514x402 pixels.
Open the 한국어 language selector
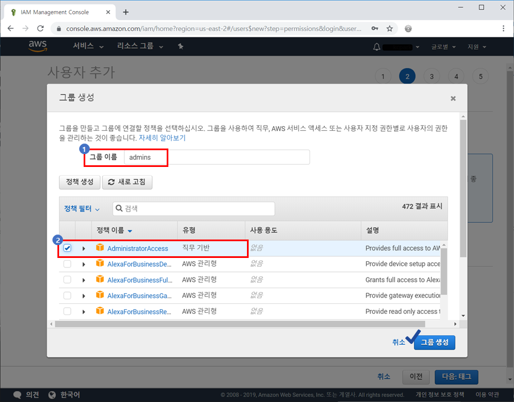coord(64,395)
